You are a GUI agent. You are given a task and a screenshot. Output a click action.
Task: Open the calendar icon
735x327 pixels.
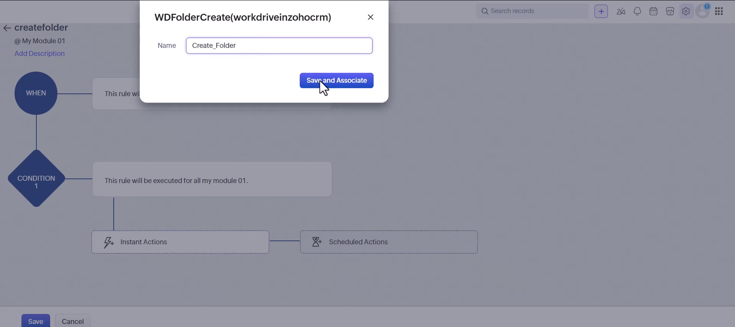point(654,11)
